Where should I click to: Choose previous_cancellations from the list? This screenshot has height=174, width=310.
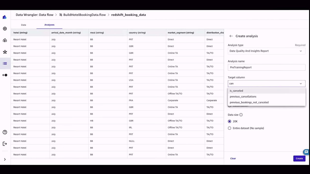click(267, 97)
